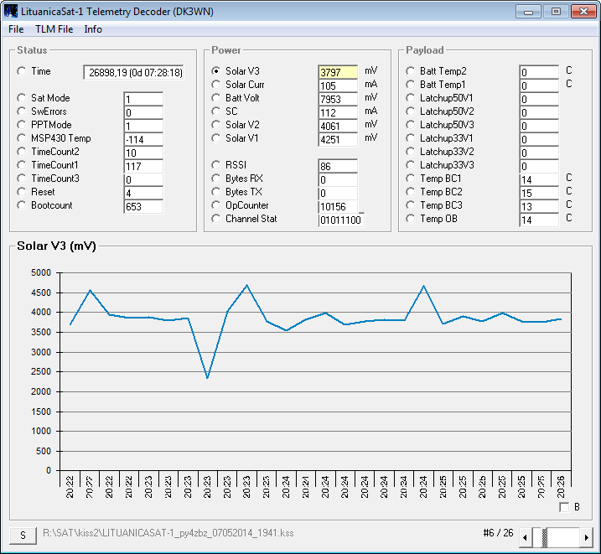Select the TimeCount2 radio button

(22, 152)
